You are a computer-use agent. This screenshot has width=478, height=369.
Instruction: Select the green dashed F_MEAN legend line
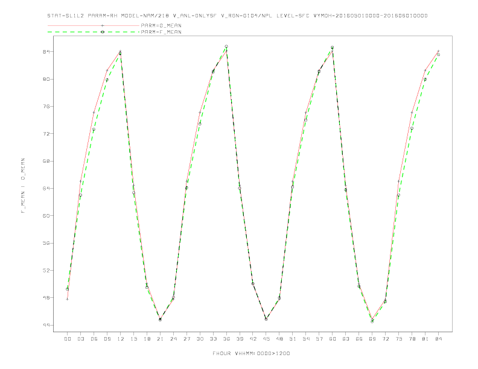(94, 32)
